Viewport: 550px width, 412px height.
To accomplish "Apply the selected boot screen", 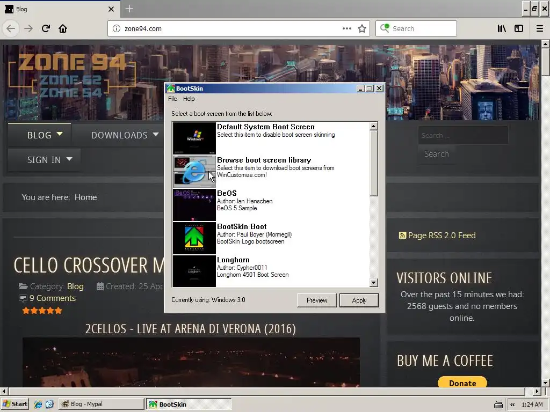I will [x=359, y=300].
